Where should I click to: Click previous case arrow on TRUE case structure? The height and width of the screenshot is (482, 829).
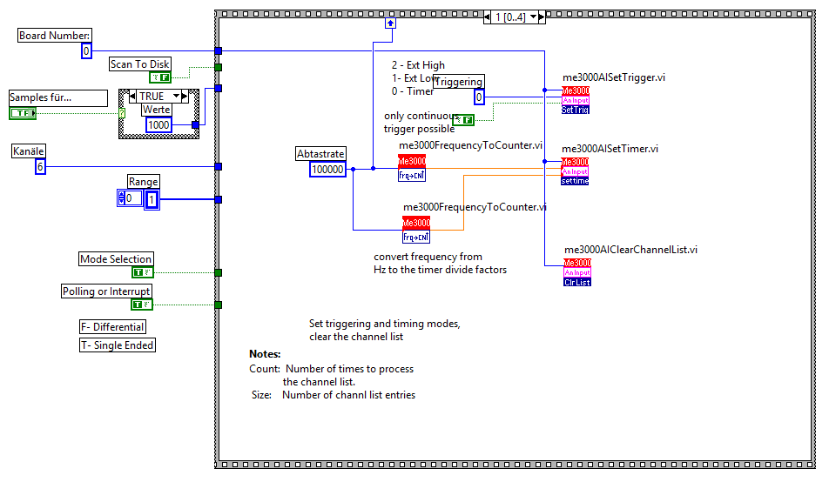pyautogui.click(x=132, y=97)
